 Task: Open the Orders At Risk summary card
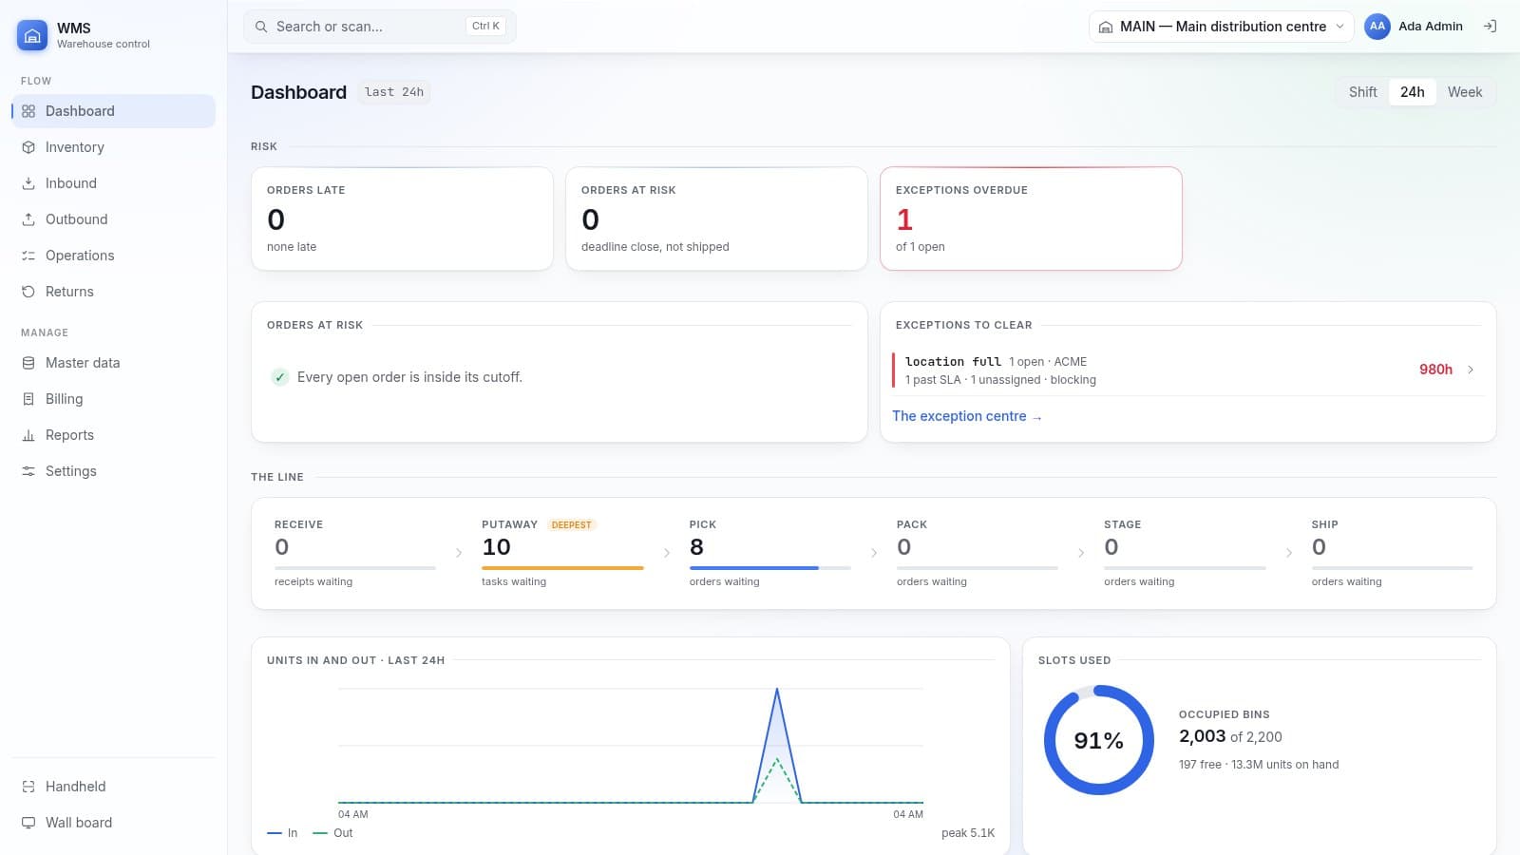716,218
